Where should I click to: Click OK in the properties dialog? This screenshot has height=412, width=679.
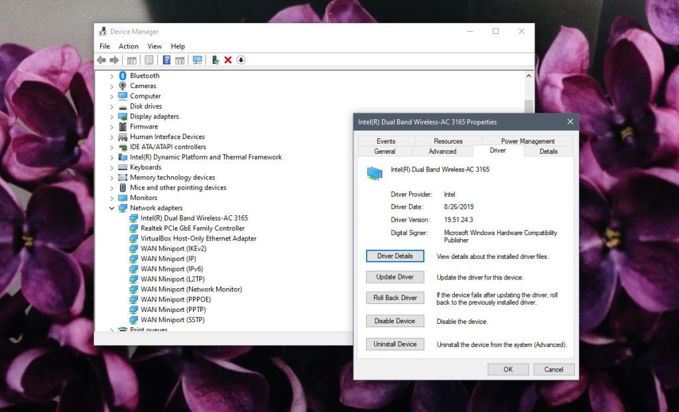tap(508, 369)
